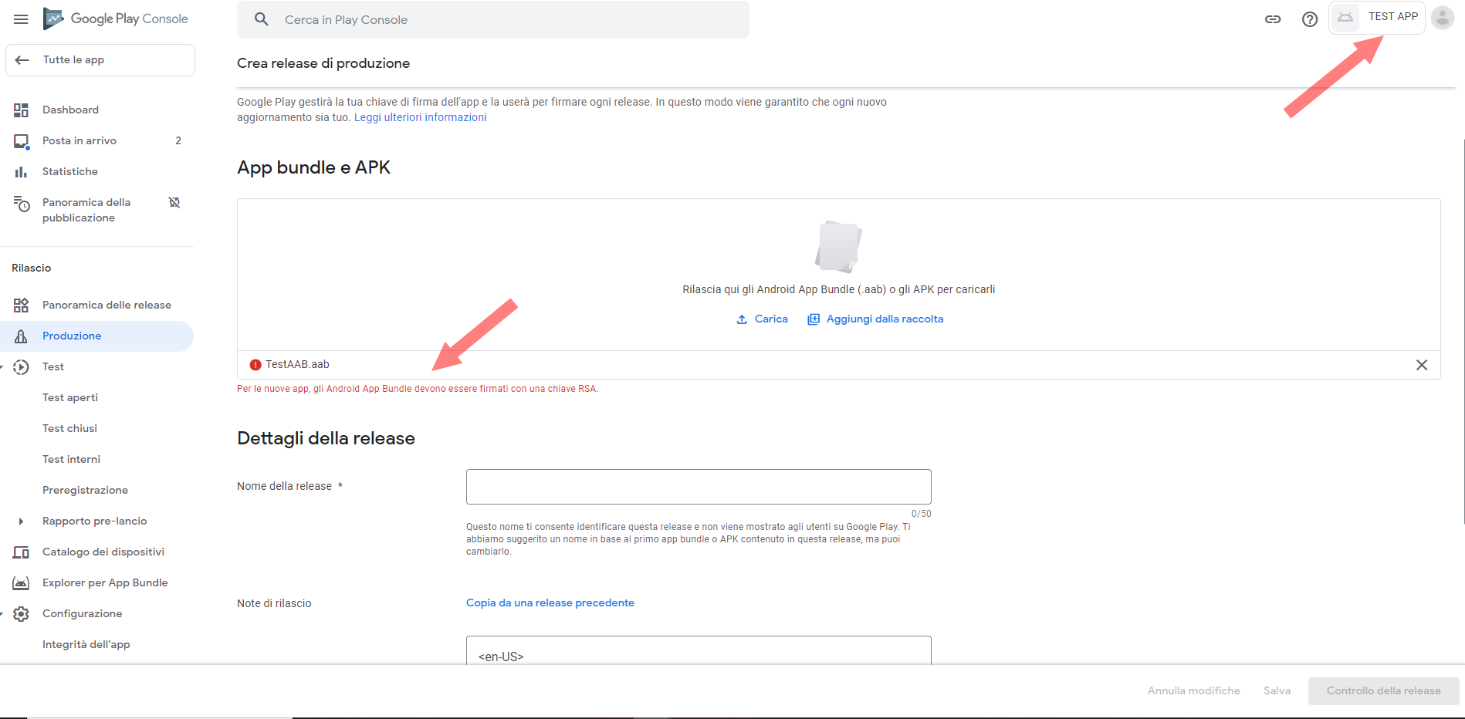Open Posta in arrivo inbox icon
Image resolution: width=1465 pixels, height=719 pixels.
pos(22,140)
